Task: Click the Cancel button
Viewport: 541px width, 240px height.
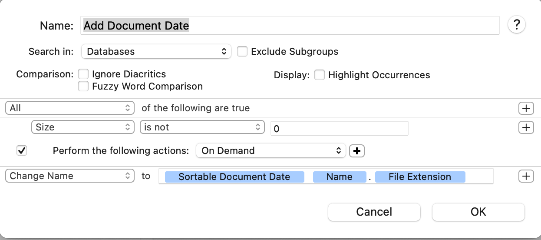Action: 374,212
